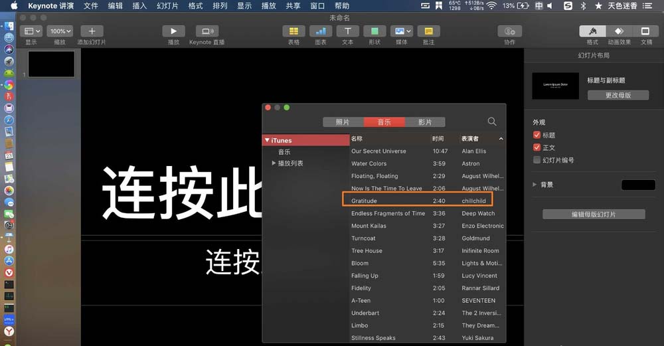Viewport: 664px width, 346px height.
Task: Expand the 背景 background section
Action: [535, 185]
